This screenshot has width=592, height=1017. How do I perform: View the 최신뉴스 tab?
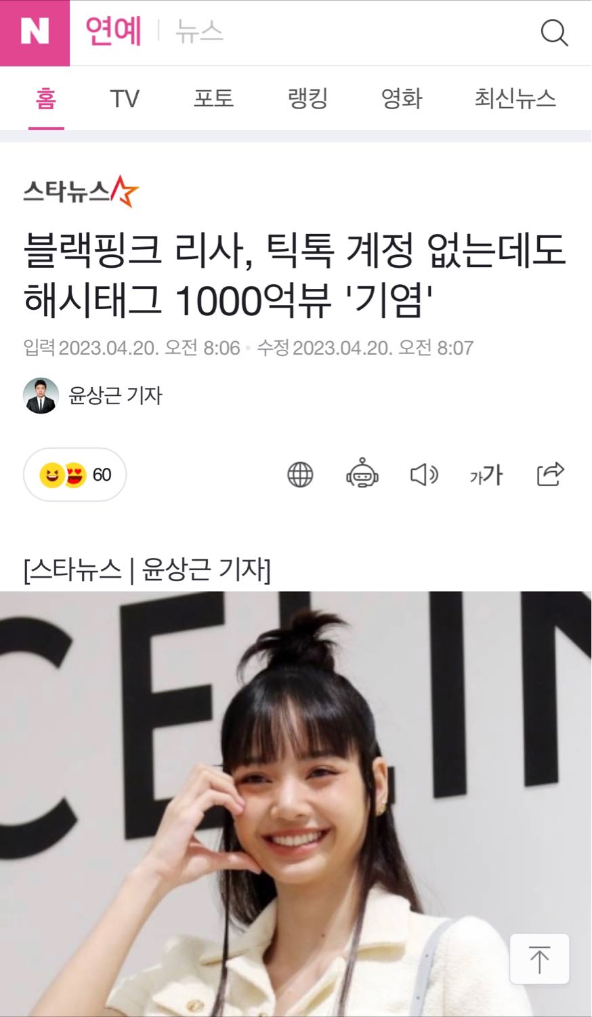[515, 99]
